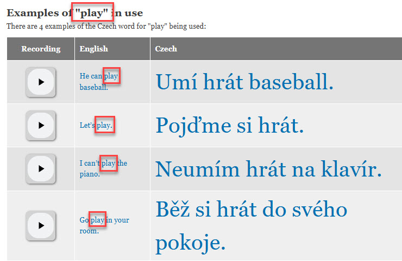This screenshot has width=402, height=261.
Task: Click the "There are 4 examples" description text
Action: (106, 26)
